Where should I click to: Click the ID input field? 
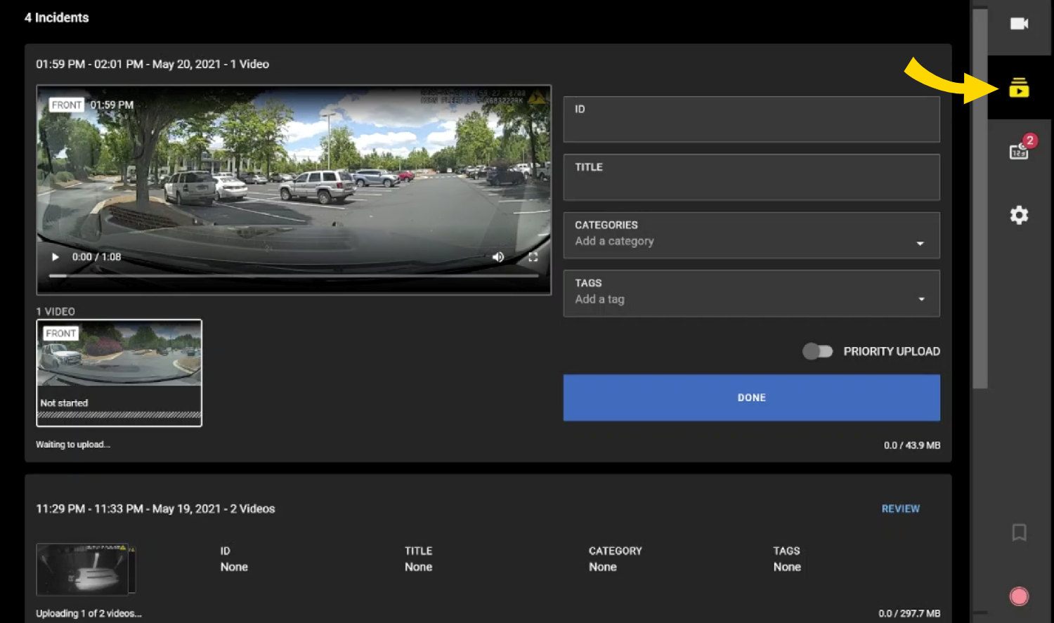751,119
